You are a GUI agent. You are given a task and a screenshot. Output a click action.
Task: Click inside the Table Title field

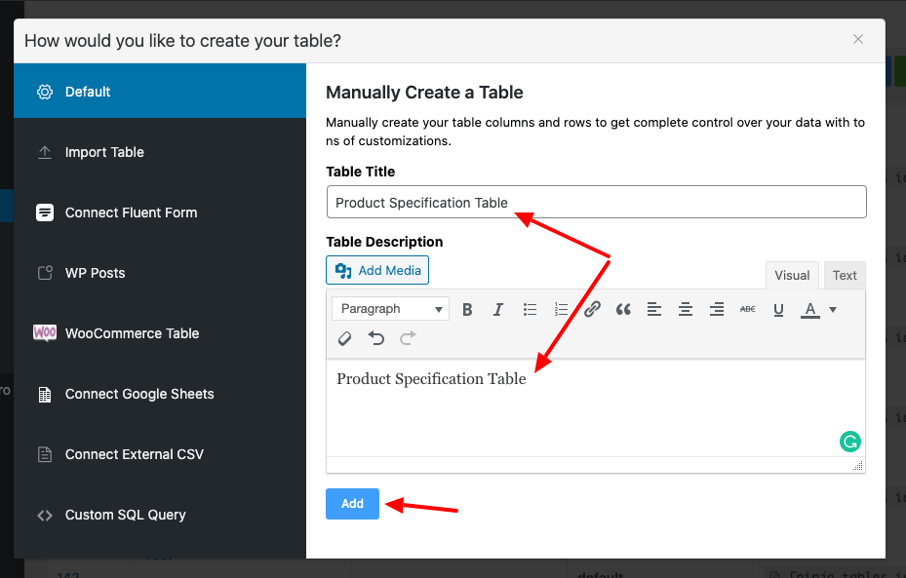(x=596, y=203)
